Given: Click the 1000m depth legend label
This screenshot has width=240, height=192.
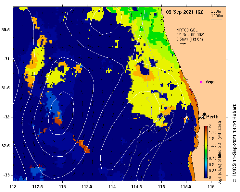Looking at the screenshot, I should click(217, 16).
